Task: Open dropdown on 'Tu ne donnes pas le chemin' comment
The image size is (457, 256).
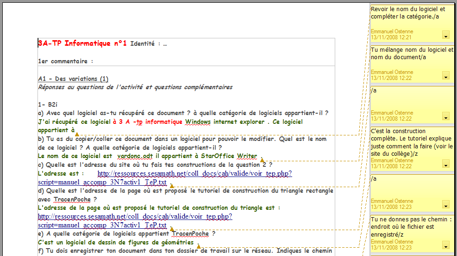Action: click(x=445, y=245)
